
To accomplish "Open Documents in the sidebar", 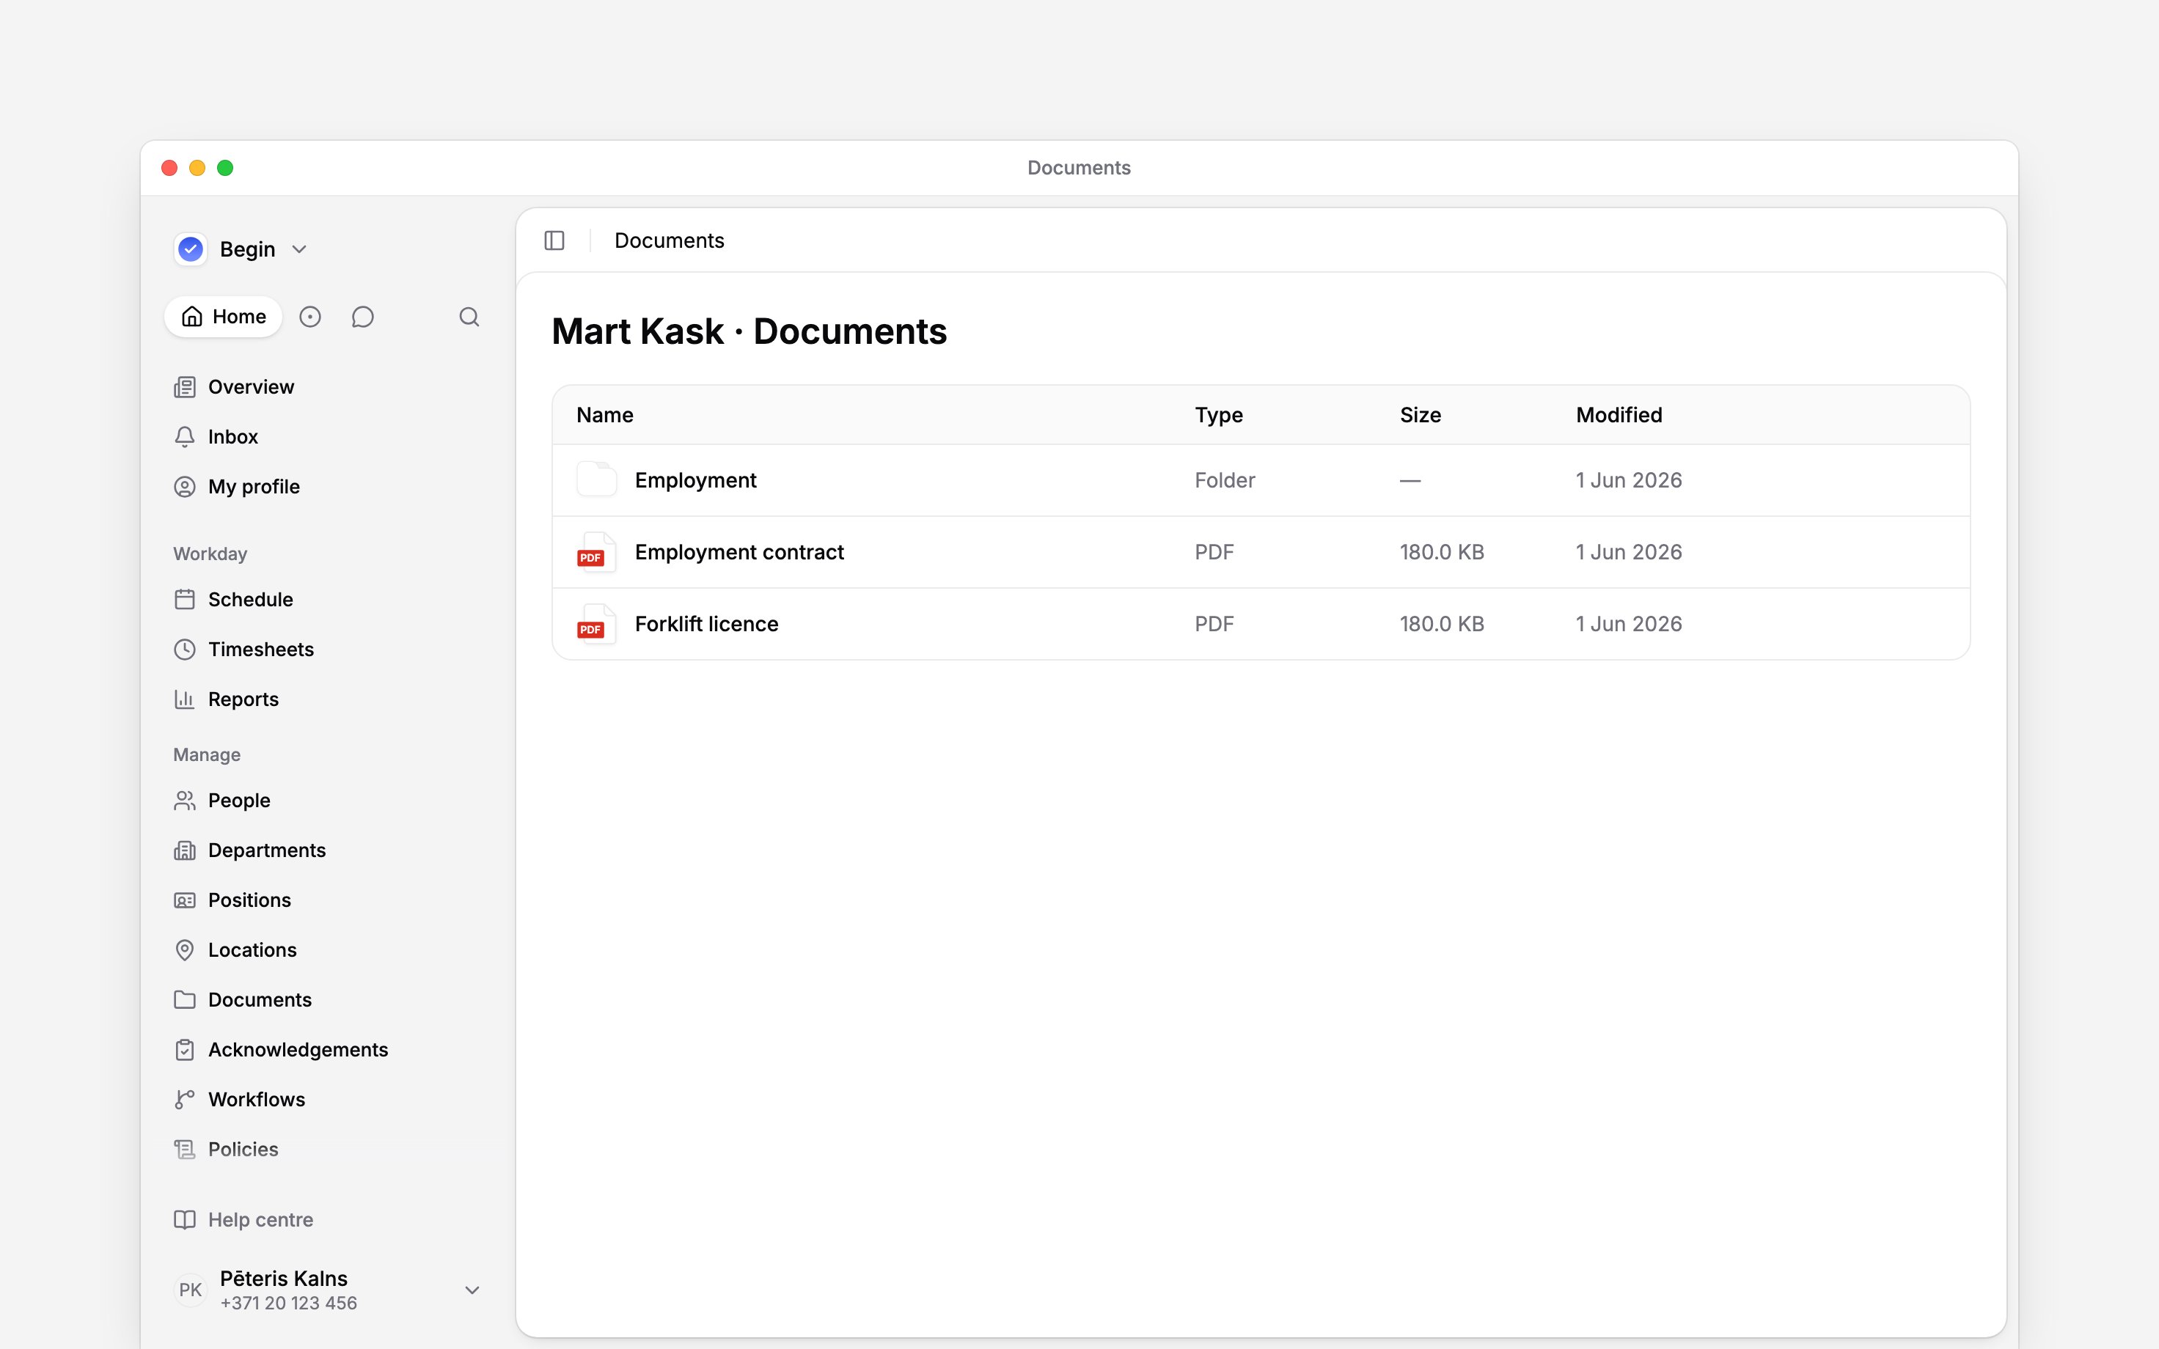I will point(260,1000).
